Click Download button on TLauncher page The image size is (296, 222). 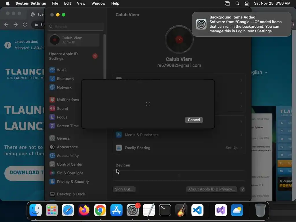[25, 173]
